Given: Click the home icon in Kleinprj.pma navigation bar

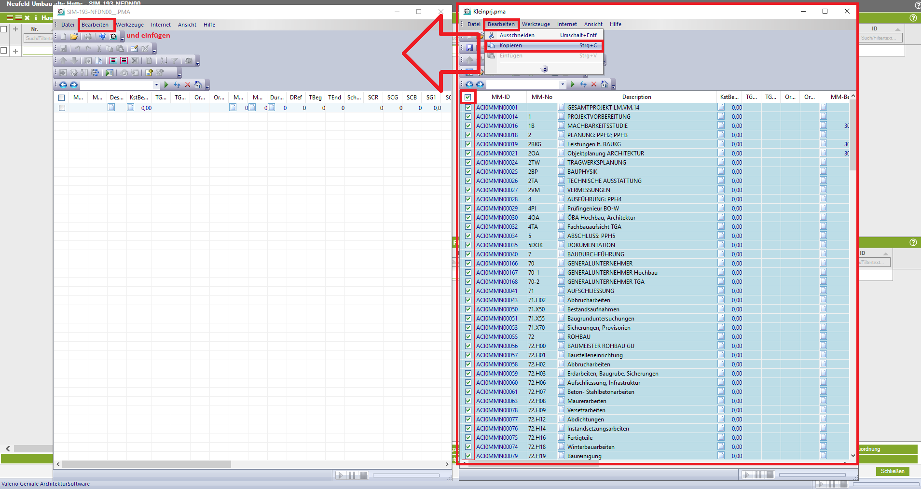Looking at the screenshot, I should (x=604, y=84).
